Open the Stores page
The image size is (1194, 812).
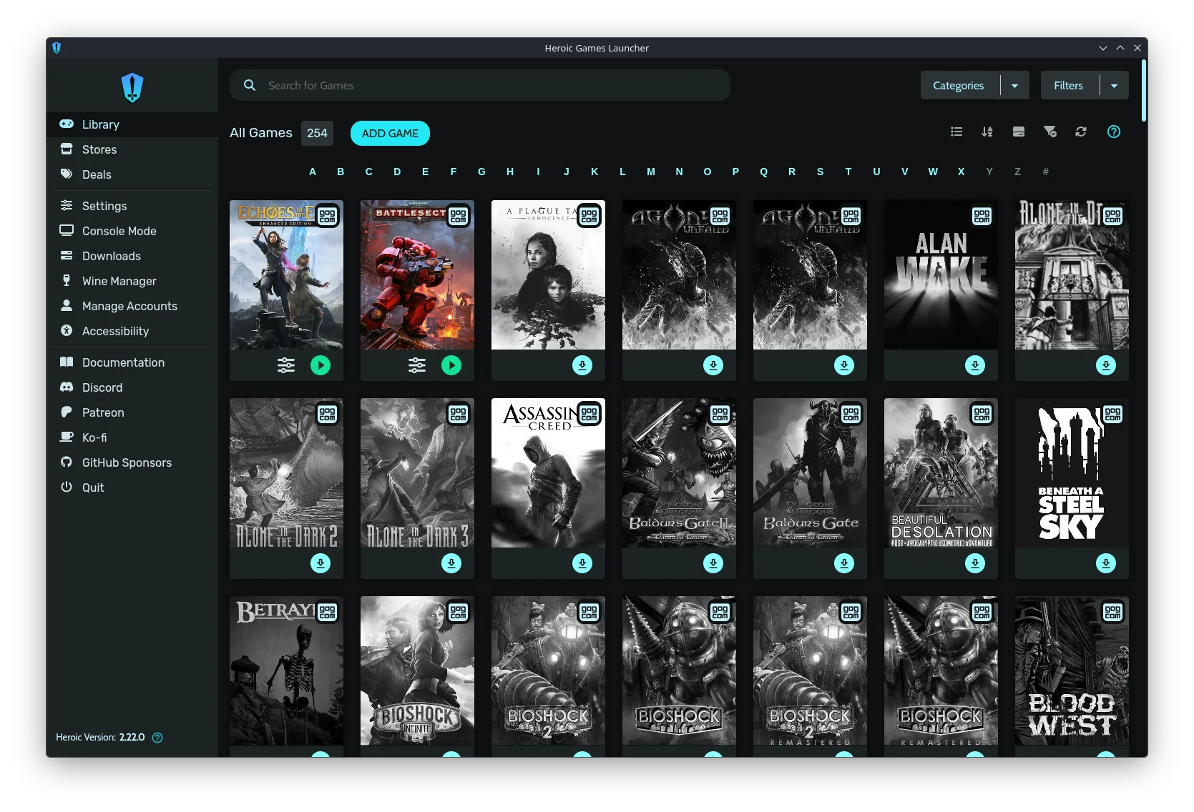[x=132, y=149]
